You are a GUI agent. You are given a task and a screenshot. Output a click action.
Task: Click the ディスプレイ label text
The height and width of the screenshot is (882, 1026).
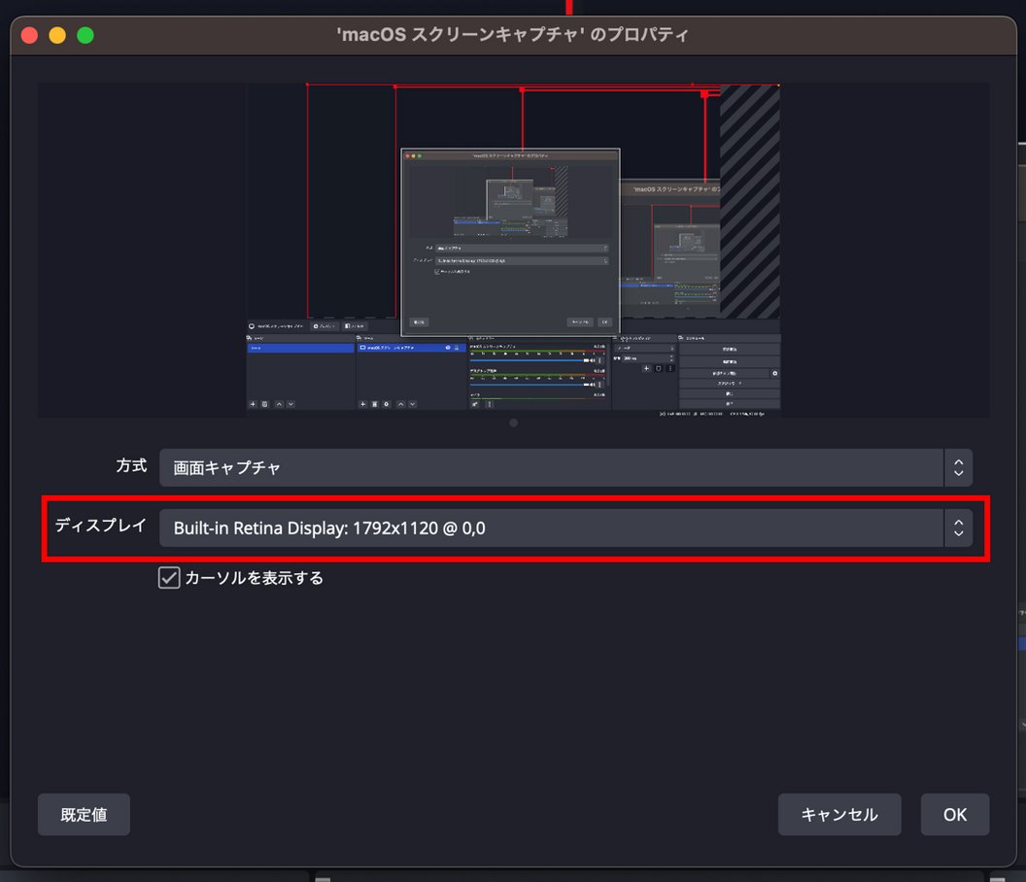tap(101, 525)
